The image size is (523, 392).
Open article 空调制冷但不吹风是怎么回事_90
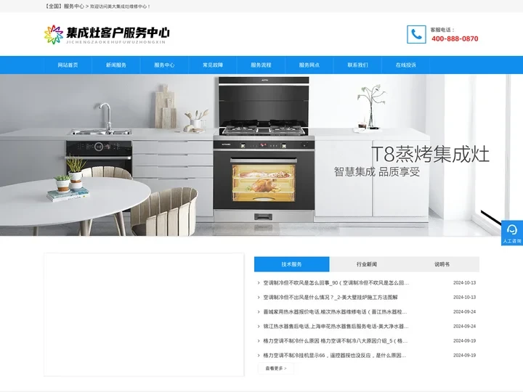pyautogui.click(x=336, y=282)
